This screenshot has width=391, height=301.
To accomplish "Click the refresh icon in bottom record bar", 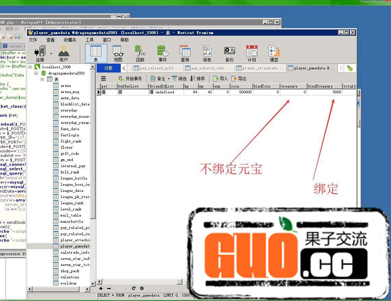I will (134, 289).
